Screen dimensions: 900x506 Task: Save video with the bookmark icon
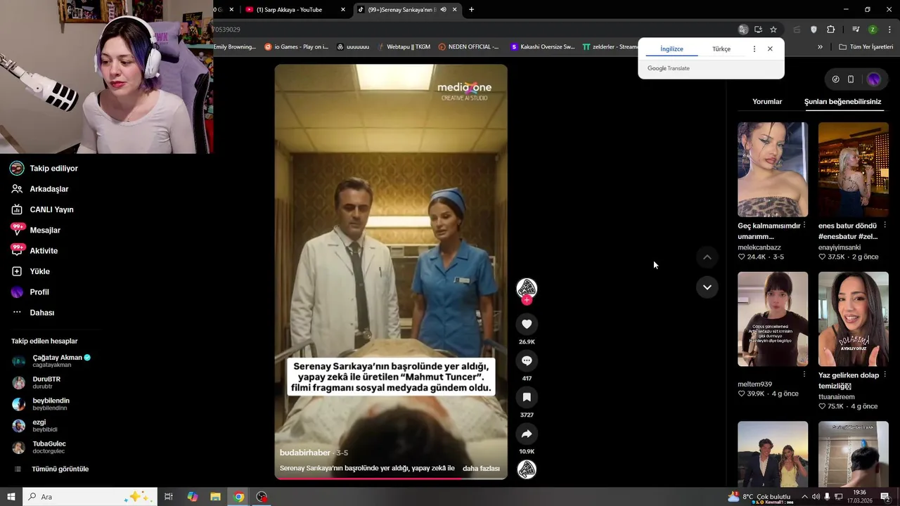point(527,397)
